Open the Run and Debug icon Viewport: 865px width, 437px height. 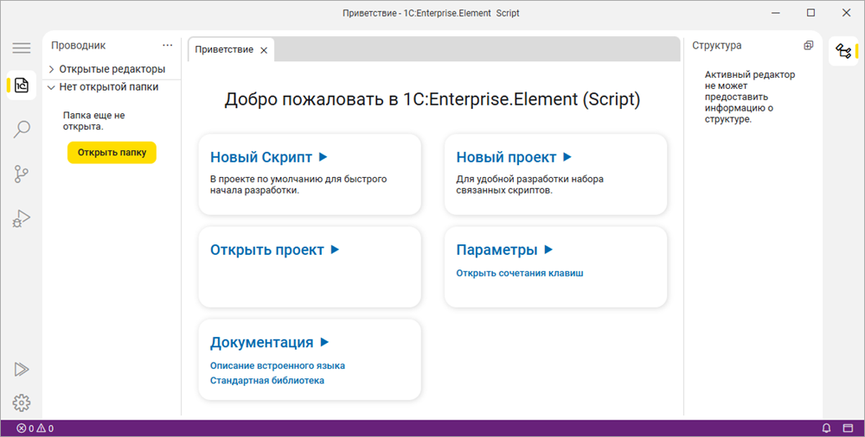22,219
